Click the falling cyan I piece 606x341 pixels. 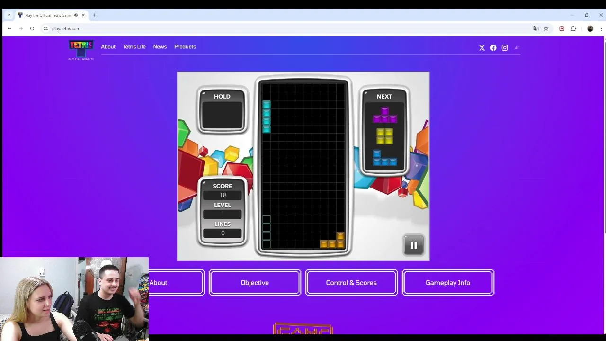(267, 117)
